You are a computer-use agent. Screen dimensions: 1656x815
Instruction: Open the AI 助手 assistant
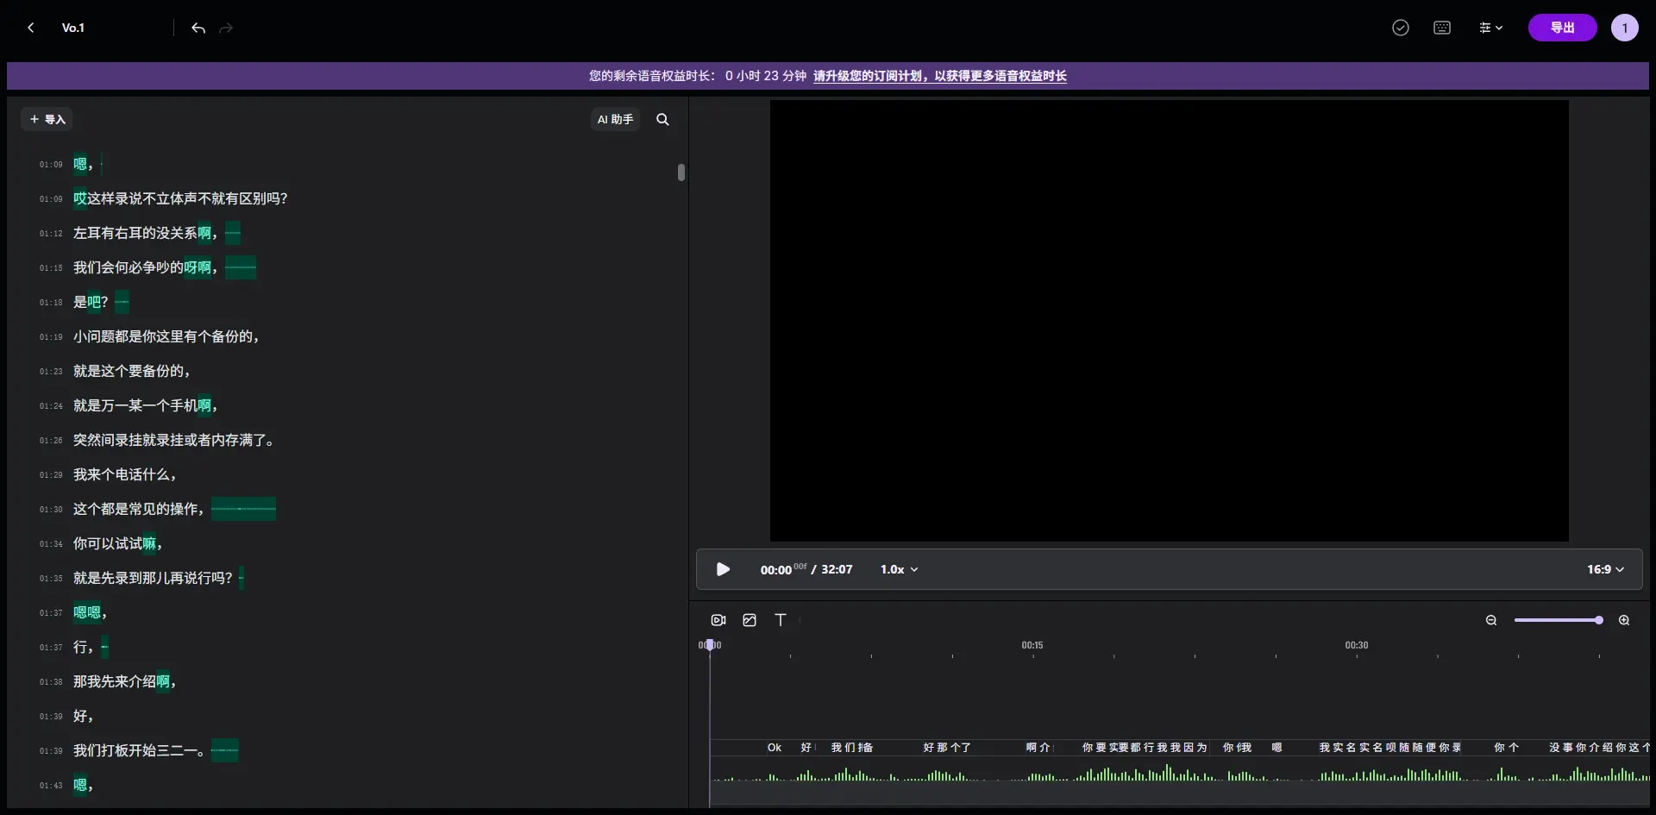click(615, 119)
